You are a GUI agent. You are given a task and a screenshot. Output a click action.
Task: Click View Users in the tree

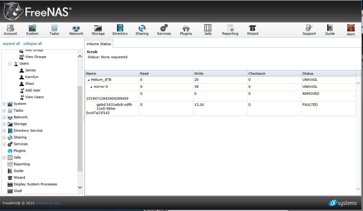pos(34,97)
